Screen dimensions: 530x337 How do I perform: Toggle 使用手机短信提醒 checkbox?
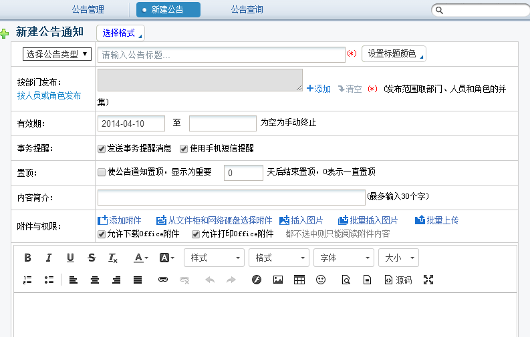[184, 148]
